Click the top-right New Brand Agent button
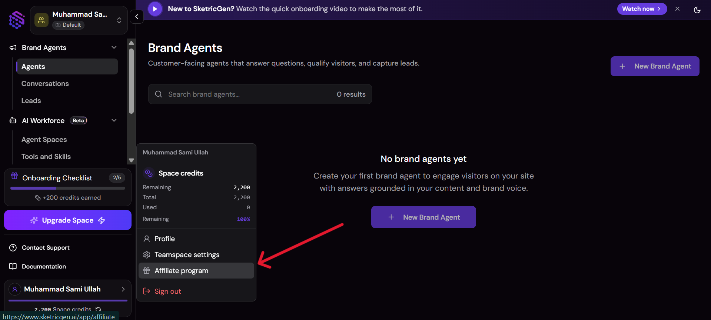Viewport: 711px width, 320px height. [655, 66]
